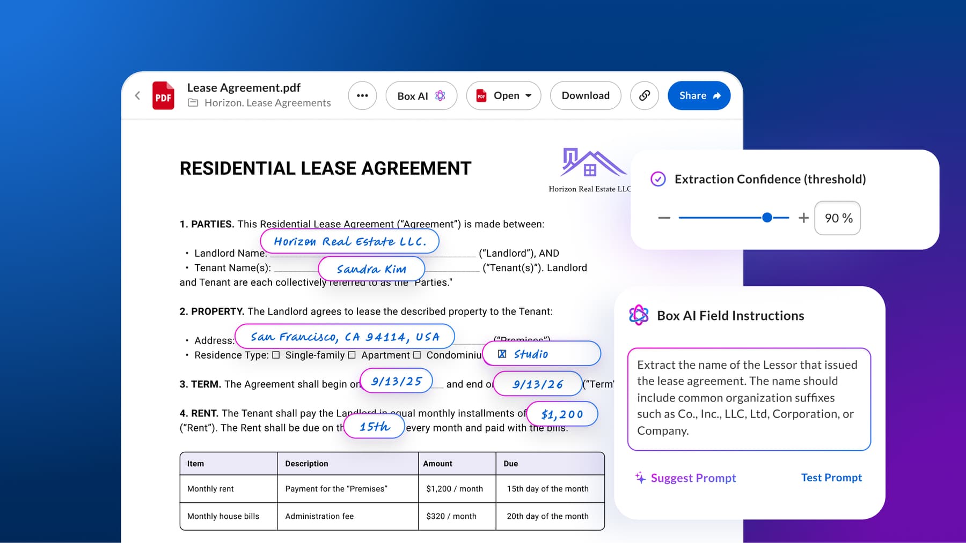Viewport: 966px width, 543px height.
Task: Click the Horizon Real Estate logo
Action: click(590, 163)
